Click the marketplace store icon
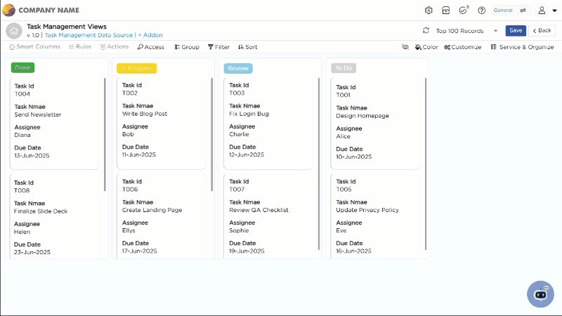The image size is (562, 316). pos(445,11)
